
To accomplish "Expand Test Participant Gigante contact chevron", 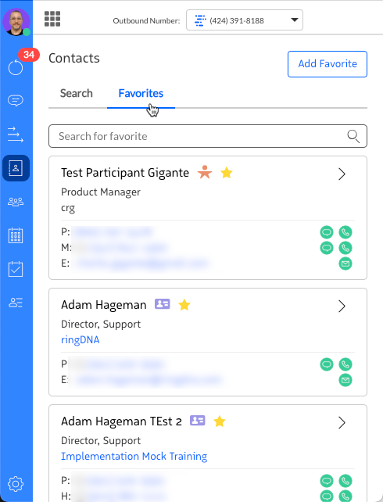I will pyautogui.click(x=342, y=174).
